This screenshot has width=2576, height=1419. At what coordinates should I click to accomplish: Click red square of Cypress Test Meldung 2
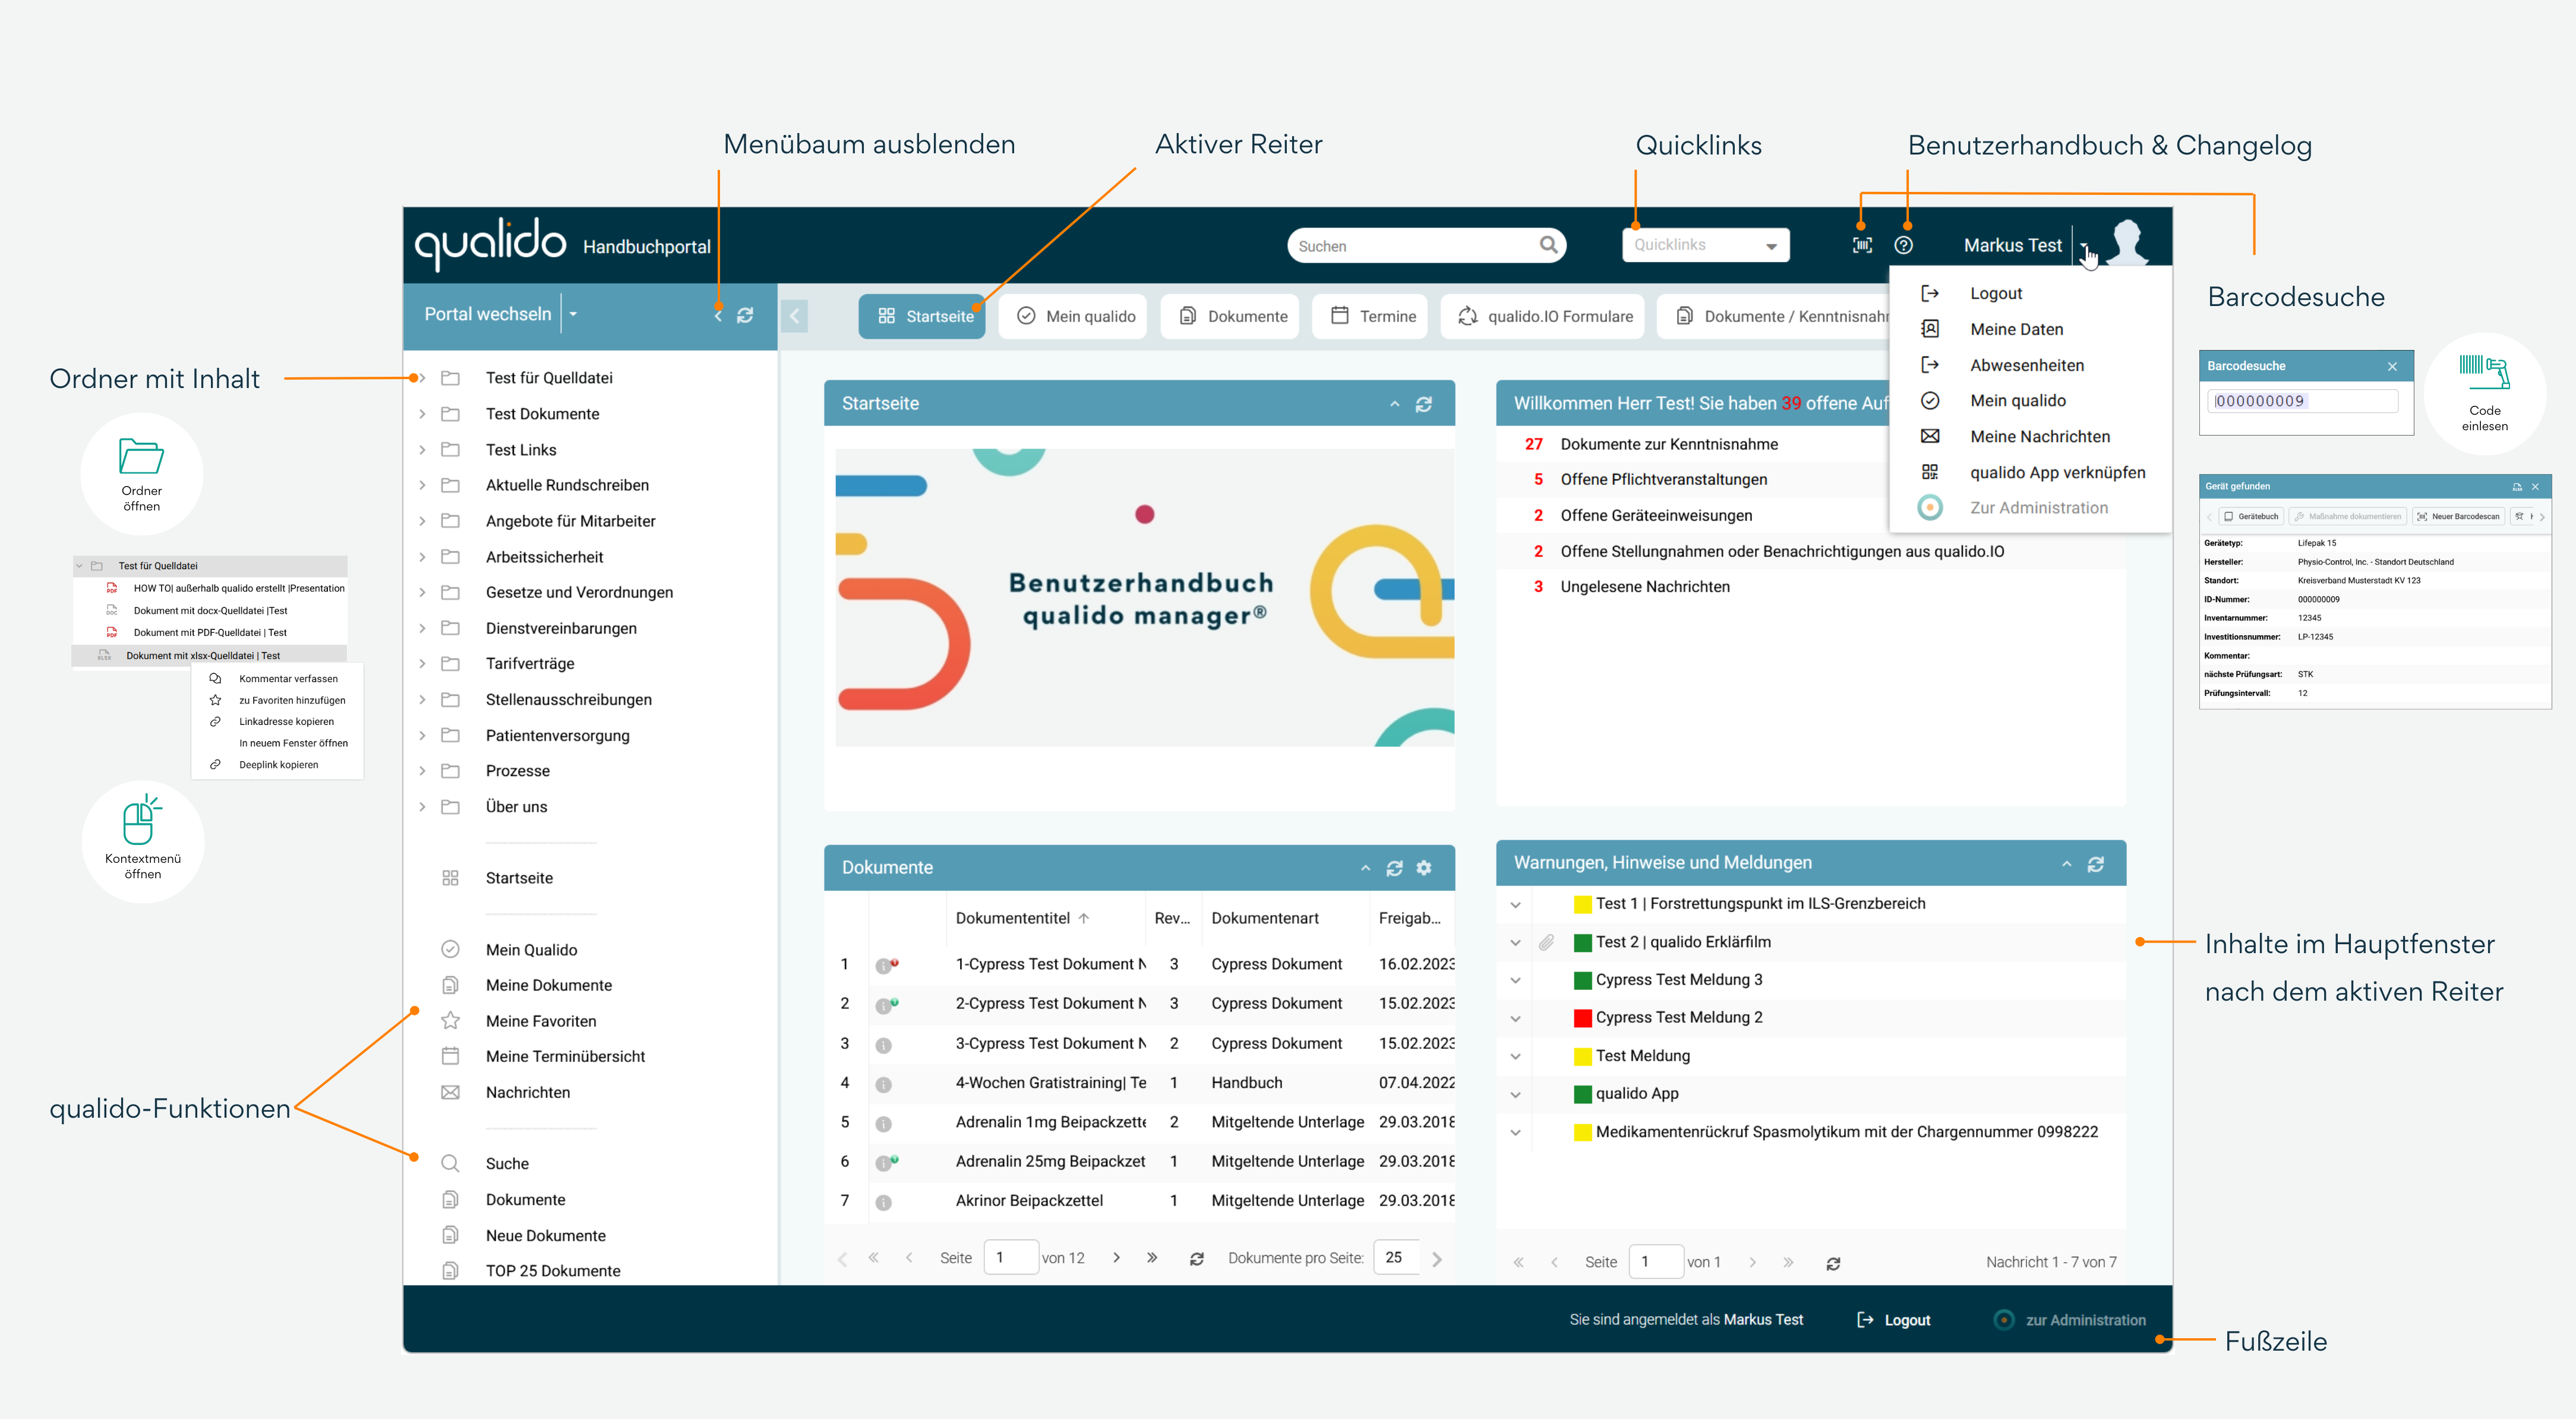(1582, 1018)
